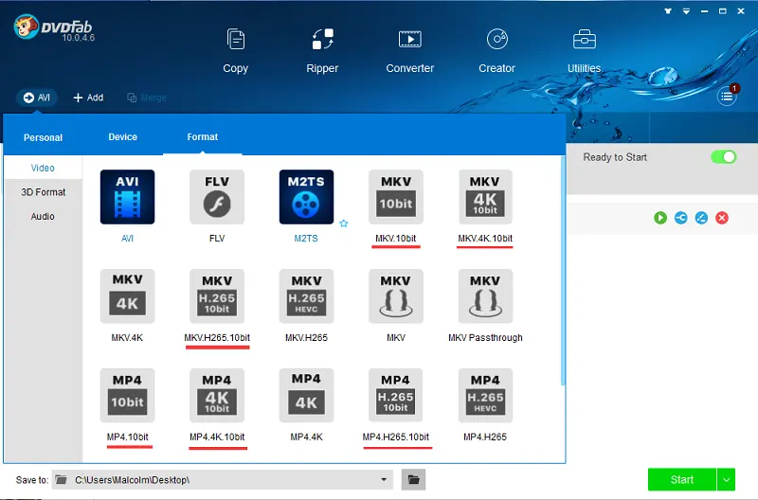Switch to the Personal tab
This screenshot has width=758, height=500.
[43, 137]
